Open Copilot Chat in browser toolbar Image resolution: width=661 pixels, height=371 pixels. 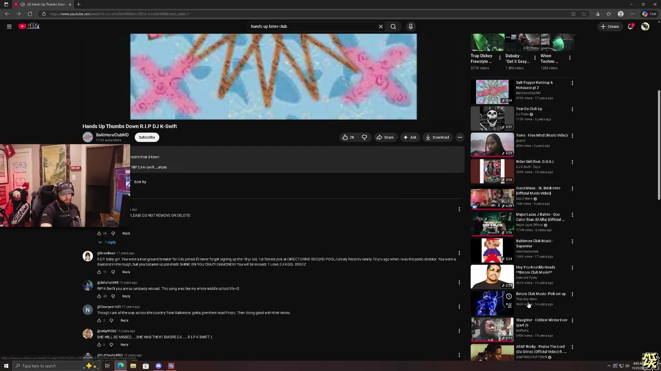click(x=649, y=14)
